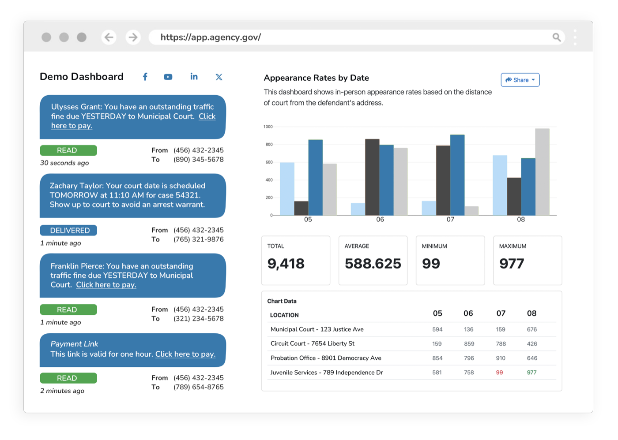Click the 07 column header in Chart Data

coord(501,313)
